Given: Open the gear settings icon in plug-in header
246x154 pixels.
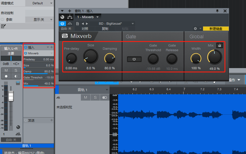Looking at the screenshot, I should 195,29.
